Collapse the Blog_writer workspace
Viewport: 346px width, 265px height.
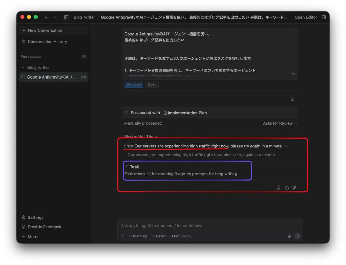tap(23, 67)
